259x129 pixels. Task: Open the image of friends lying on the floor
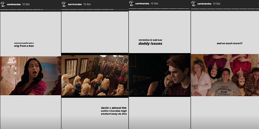[x=225, y=75]
